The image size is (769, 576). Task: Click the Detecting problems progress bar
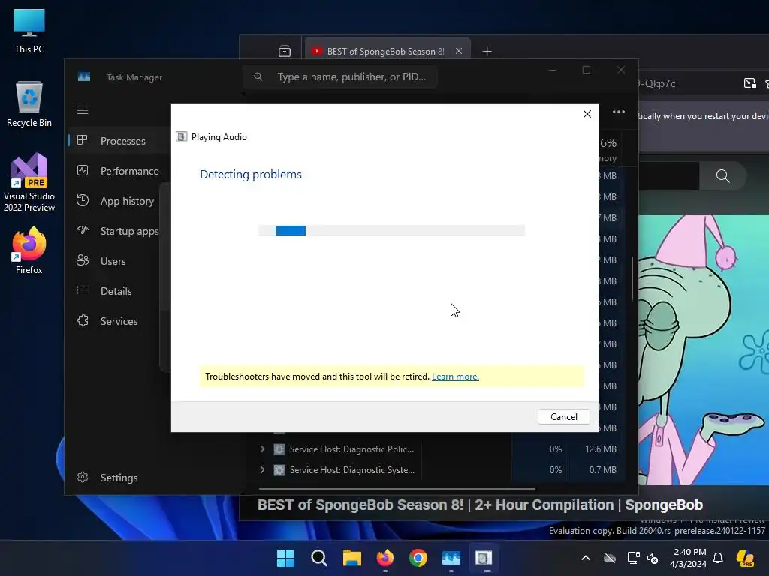[x=391, y=230]
